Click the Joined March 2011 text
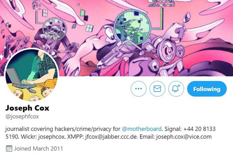Viewport: 233px width, 154px height. click(x=38, y=149)
